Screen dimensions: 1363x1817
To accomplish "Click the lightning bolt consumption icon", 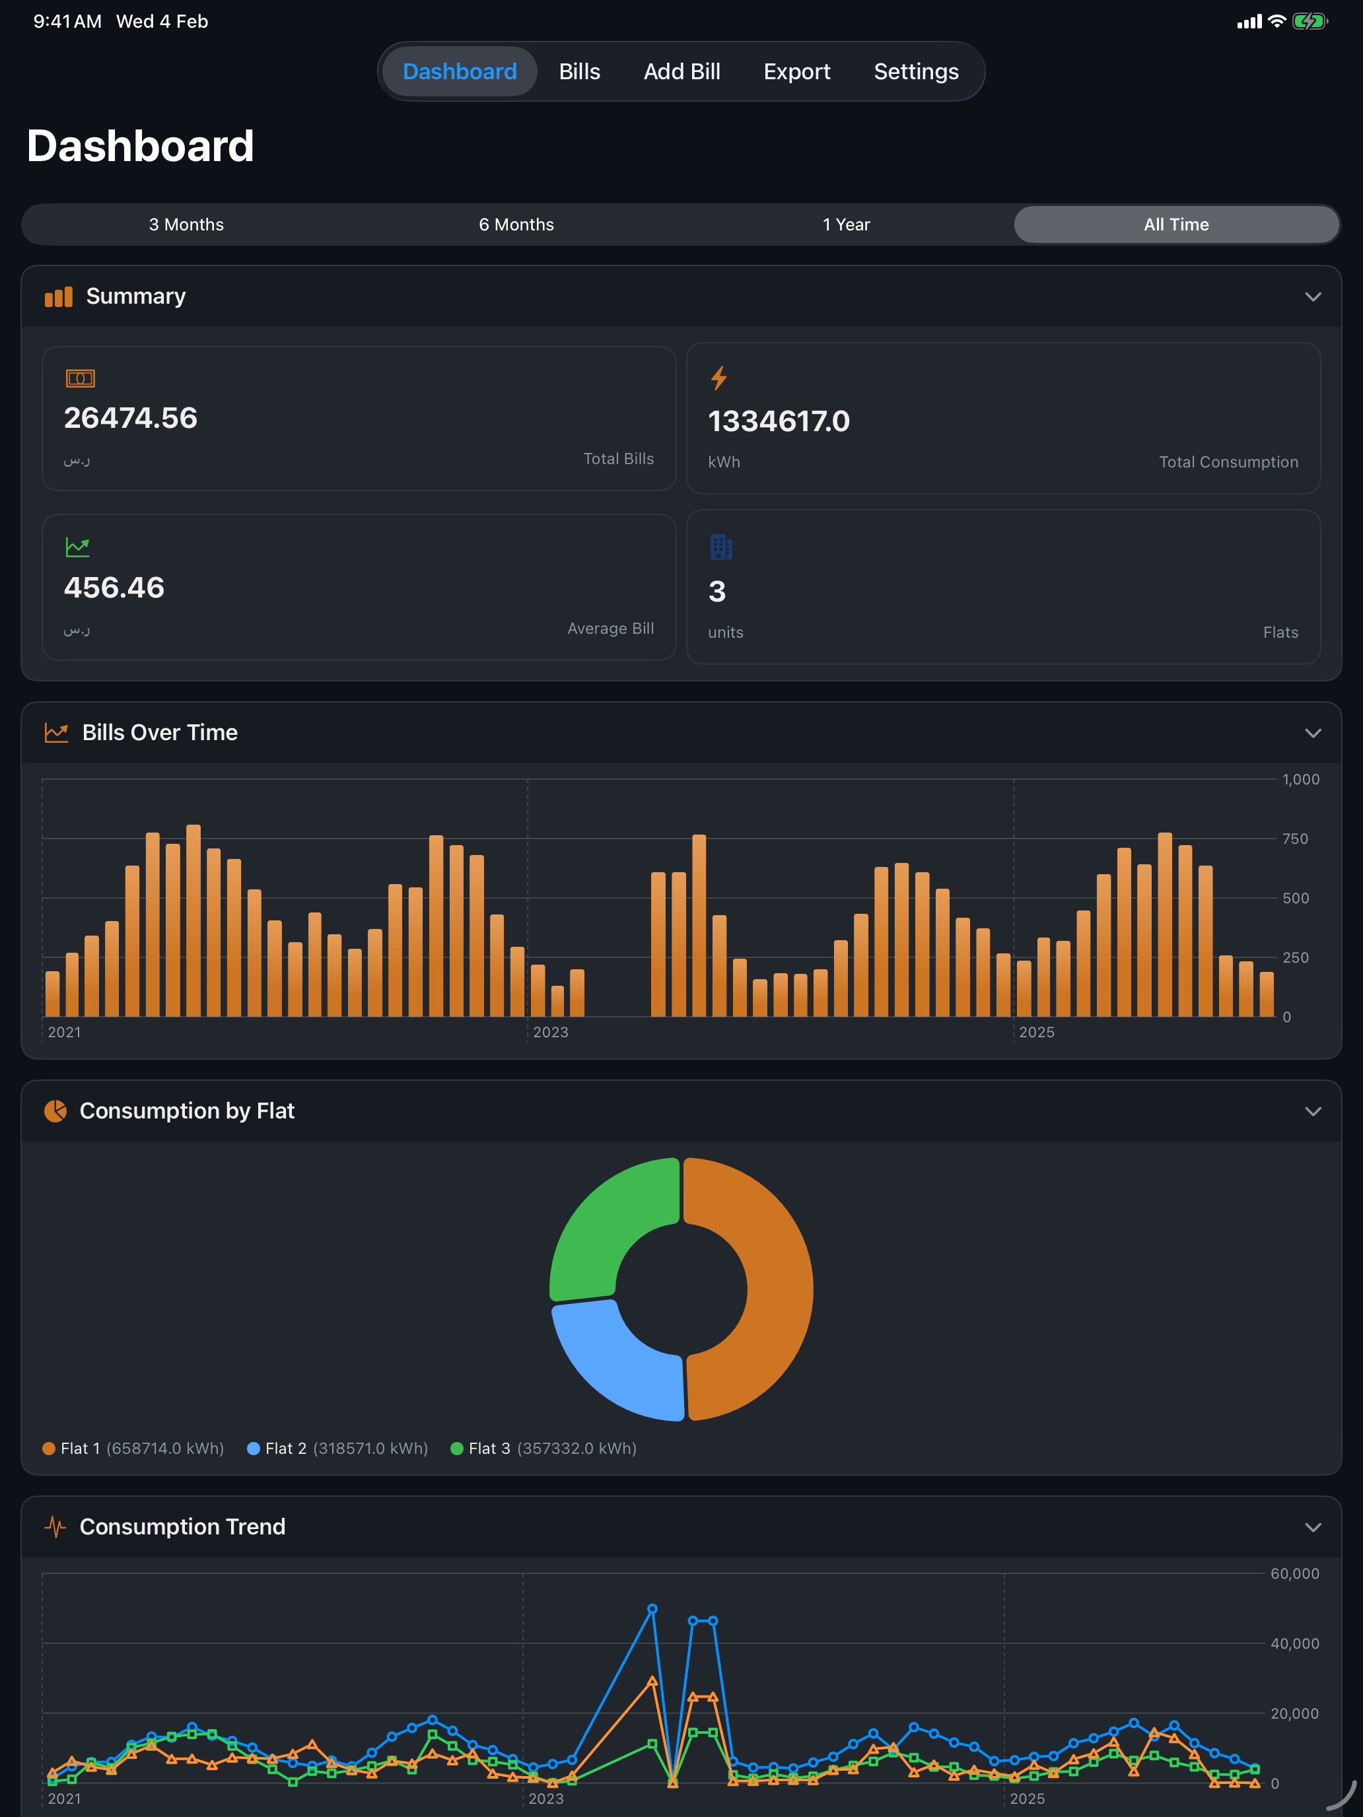I will pos(719,378).
